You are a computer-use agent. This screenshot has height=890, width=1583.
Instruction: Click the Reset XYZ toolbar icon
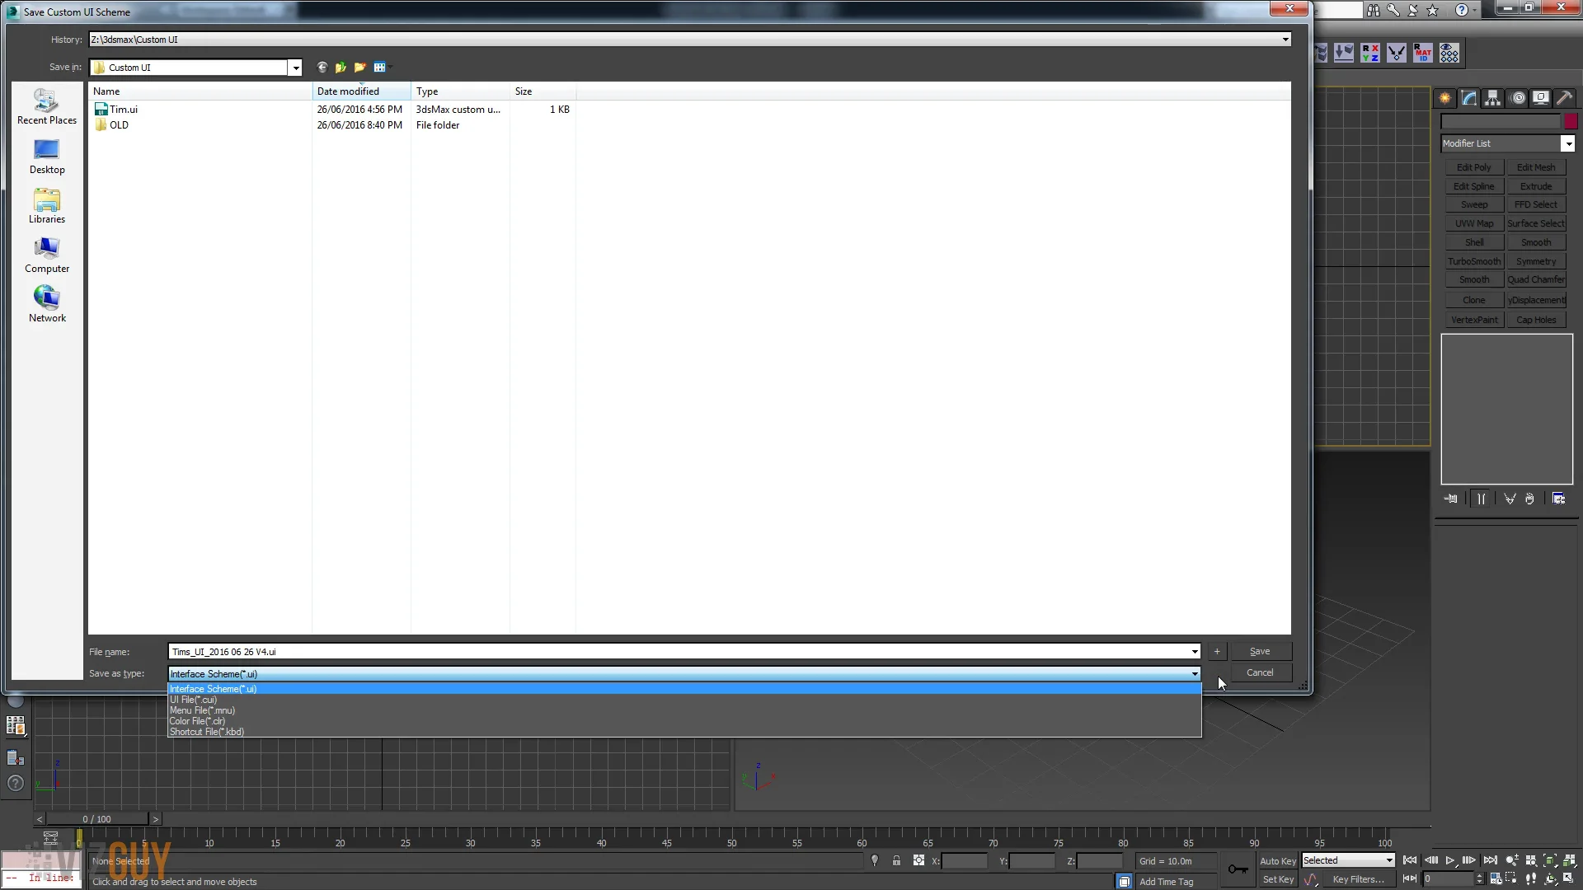click(x=1370, y=54)
